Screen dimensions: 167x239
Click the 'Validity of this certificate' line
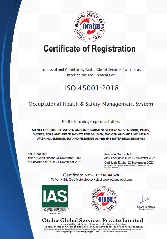94,227
